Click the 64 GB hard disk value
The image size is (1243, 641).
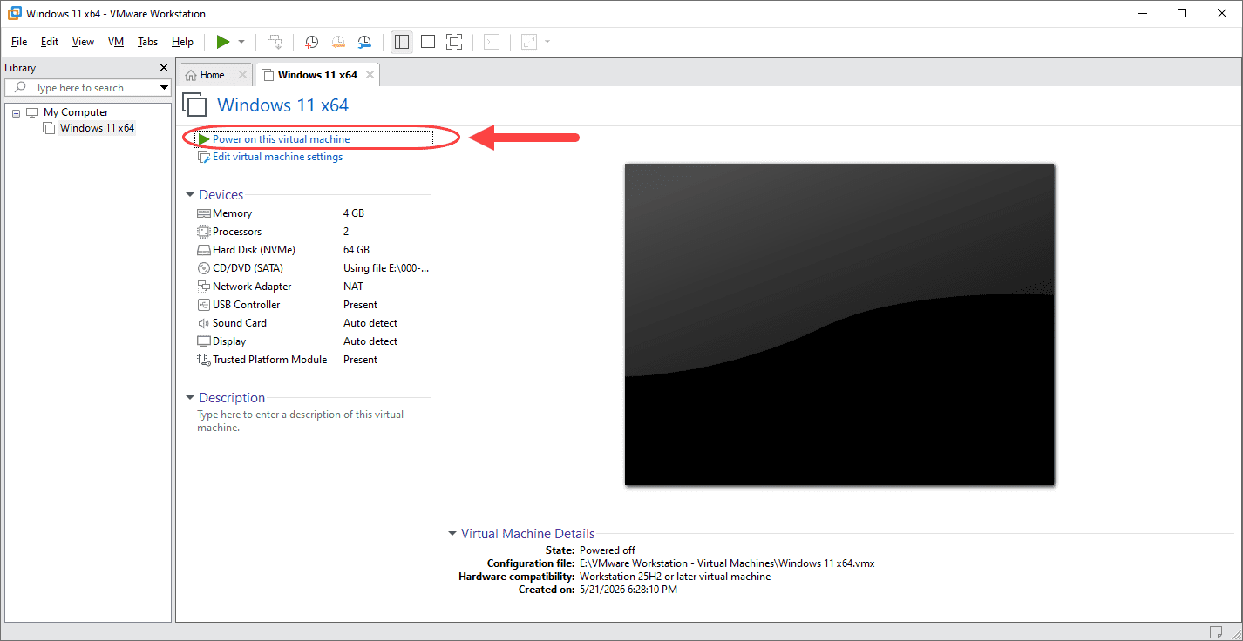tap(357, 250)
